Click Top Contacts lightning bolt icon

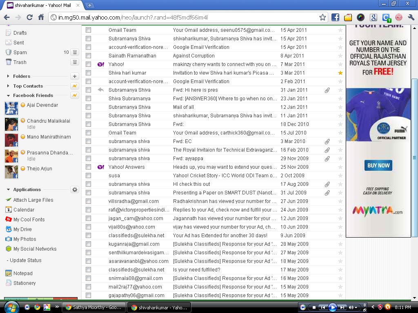click(x=75, y=86)
